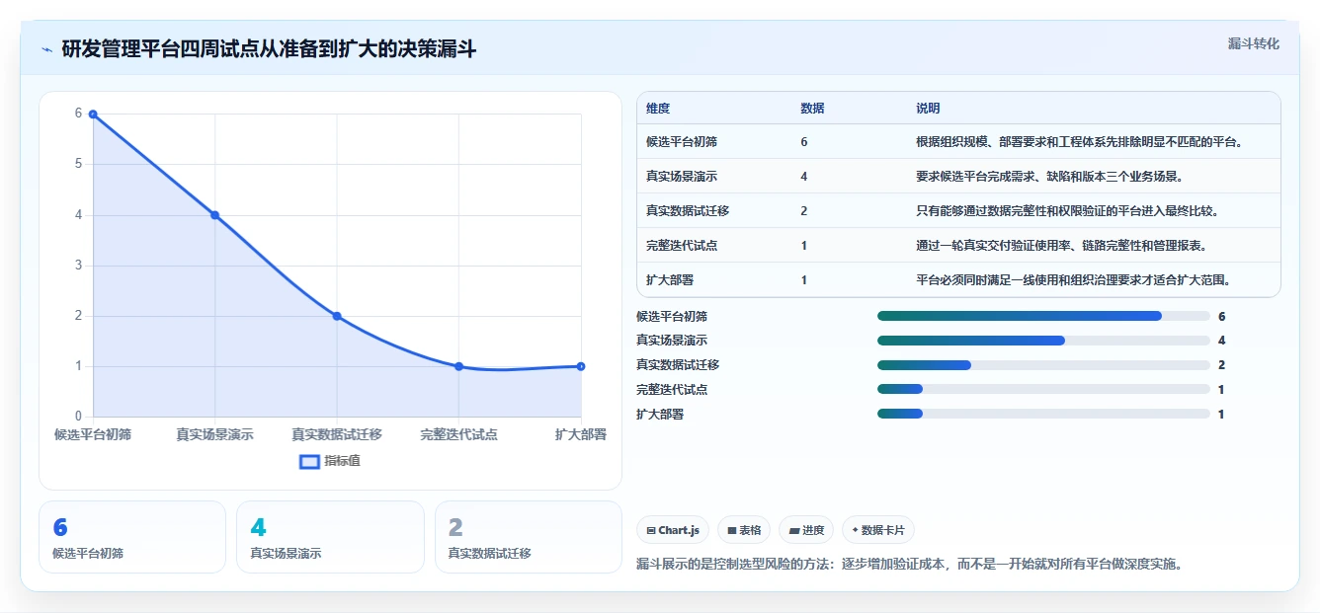This screenshot has height=613, width=1320.
Task: Click the lightning icon beside the title
Action: point(46,49)
